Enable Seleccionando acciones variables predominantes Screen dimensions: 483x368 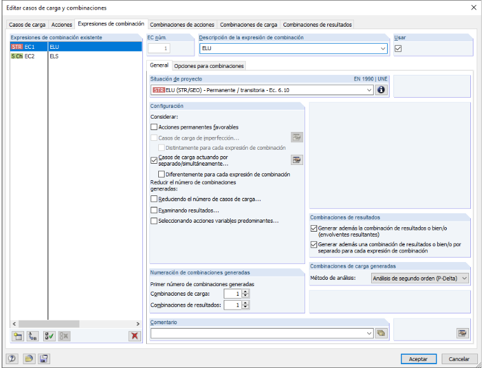pos(154,221)
